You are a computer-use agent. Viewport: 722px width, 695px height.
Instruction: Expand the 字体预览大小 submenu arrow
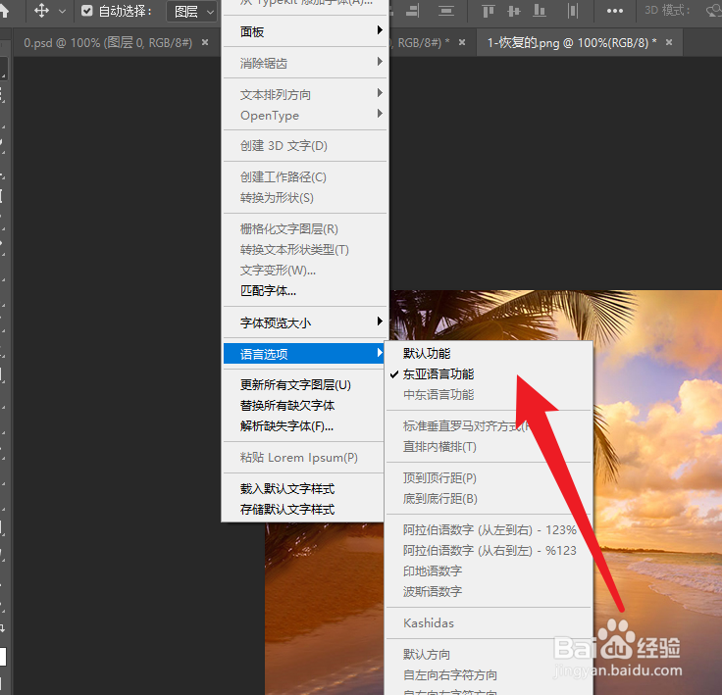click(x=380, y=322)
